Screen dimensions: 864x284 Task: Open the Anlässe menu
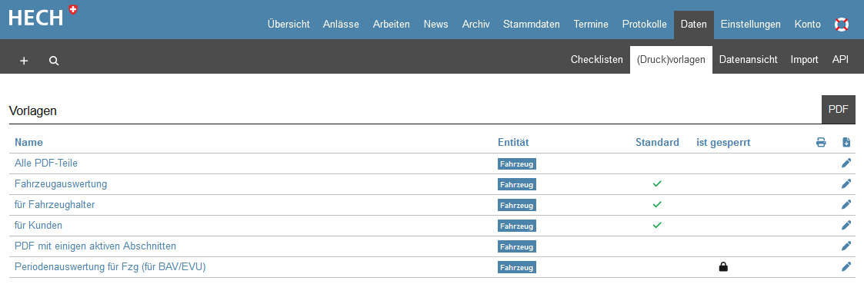coord(341,25)
